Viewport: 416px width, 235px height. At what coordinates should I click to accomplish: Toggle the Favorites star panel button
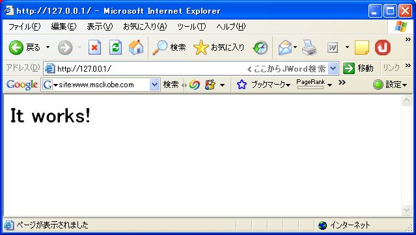[x=219, y=48]
